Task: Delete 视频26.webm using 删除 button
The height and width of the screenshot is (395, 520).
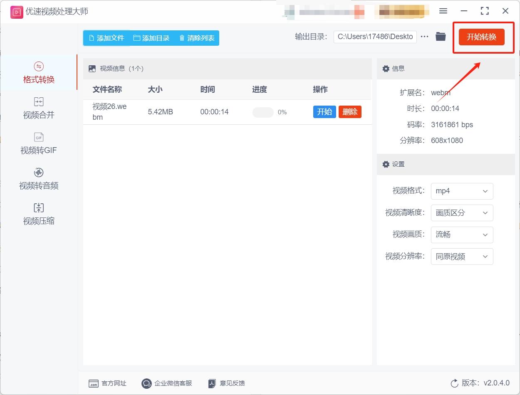Action: [350, 112]
